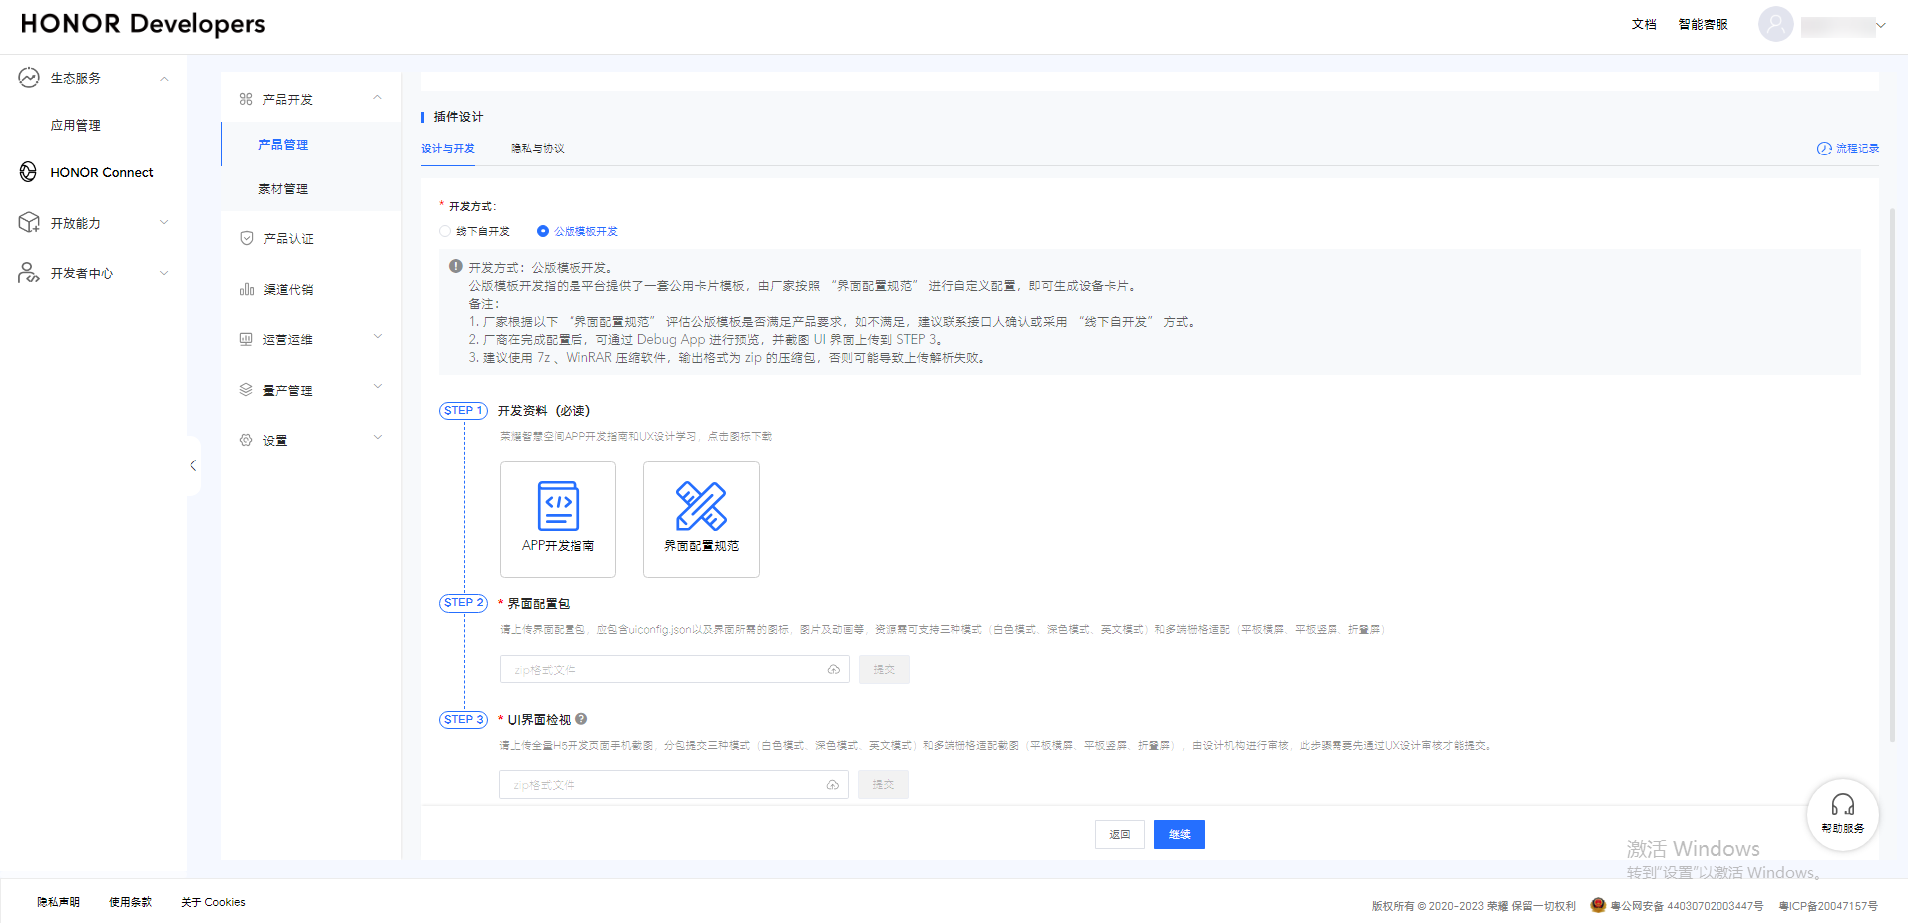The image size is (1908, 923).
Task: Open 渠道代销 via its bar chart icon
Action: tap(246, 289)
